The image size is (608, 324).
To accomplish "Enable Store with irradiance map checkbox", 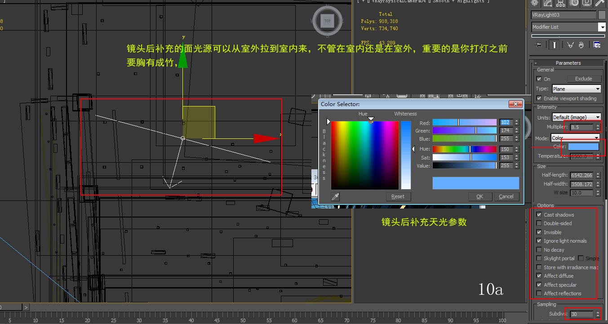I will pyautogui.click(x=539, y=267).
